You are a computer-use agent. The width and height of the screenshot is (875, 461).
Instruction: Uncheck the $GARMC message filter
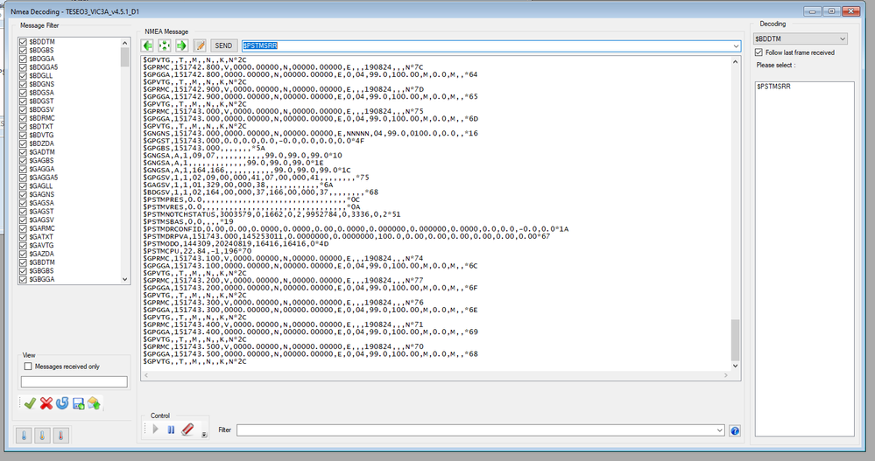pyautogui.click(x=23, y=228)
